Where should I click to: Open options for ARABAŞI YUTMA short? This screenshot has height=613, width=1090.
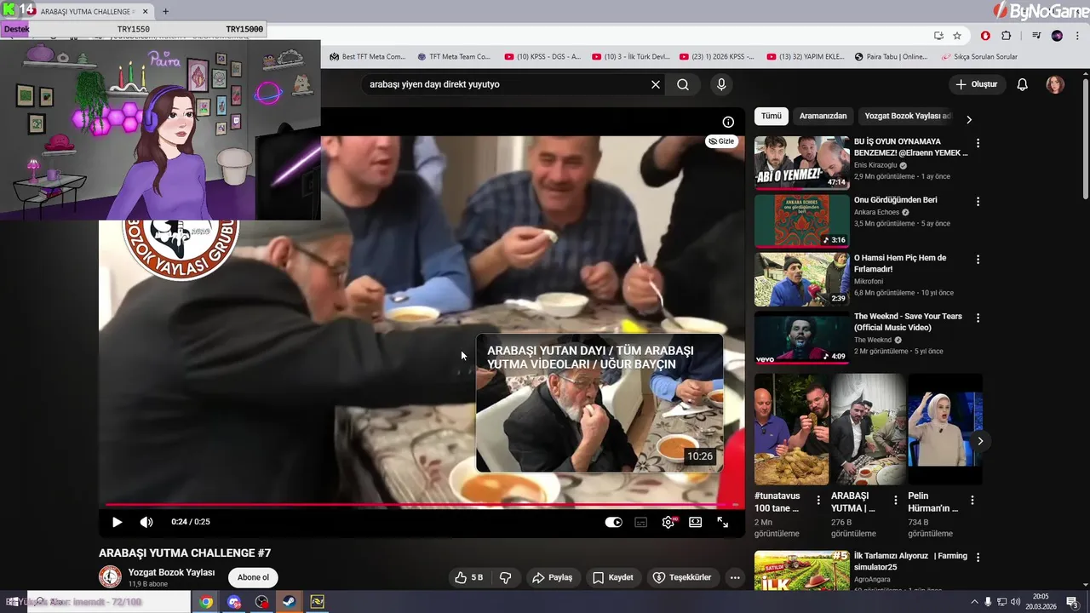click(x=895, y=500)
